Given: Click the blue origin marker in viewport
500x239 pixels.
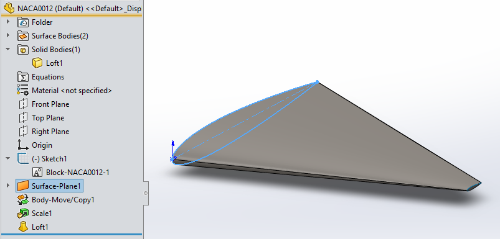Looking at the screenshot, I should [x=173, y=158].
